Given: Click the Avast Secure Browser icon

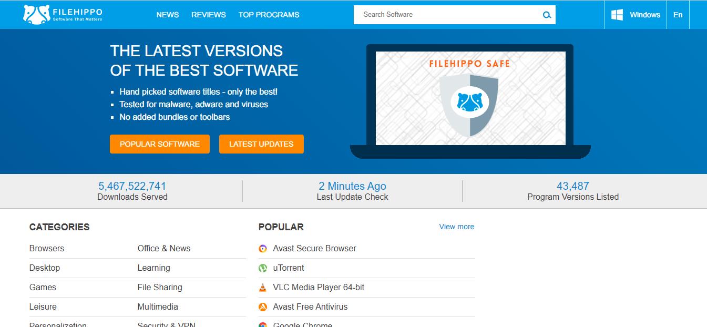Looking at the screenshot, I should (x=263, y=249).
